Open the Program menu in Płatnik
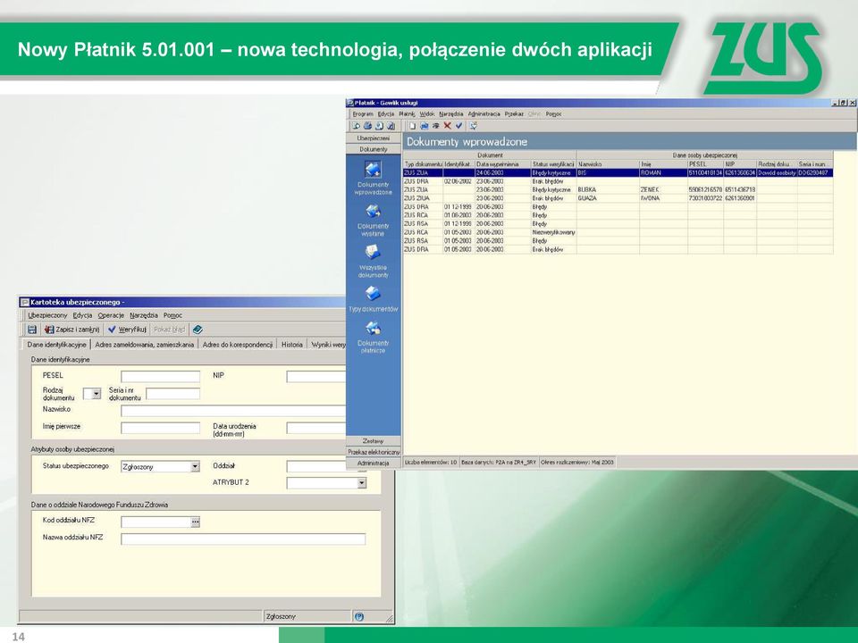This screenshot has width=858, height=643. 363,114
